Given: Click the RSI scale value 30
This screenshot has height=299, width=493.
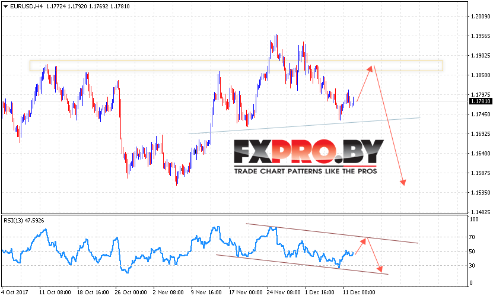Looking at the screenshot, I should [x=472, y=266].
